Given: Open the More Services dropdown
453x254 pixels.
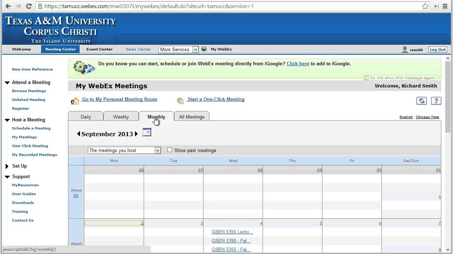Looking at the screenshot, I should tap(178, 49).
